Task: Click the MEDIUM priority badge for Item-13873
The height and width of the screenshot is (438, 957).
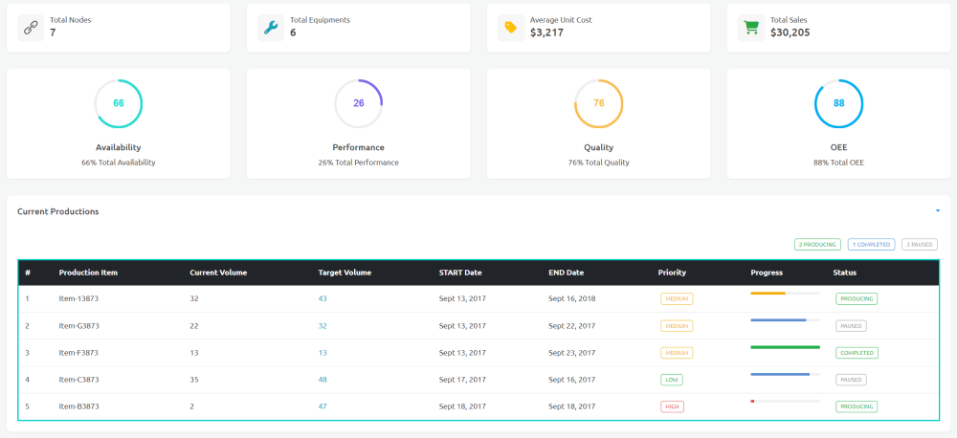Action: (x=677, y=299)
